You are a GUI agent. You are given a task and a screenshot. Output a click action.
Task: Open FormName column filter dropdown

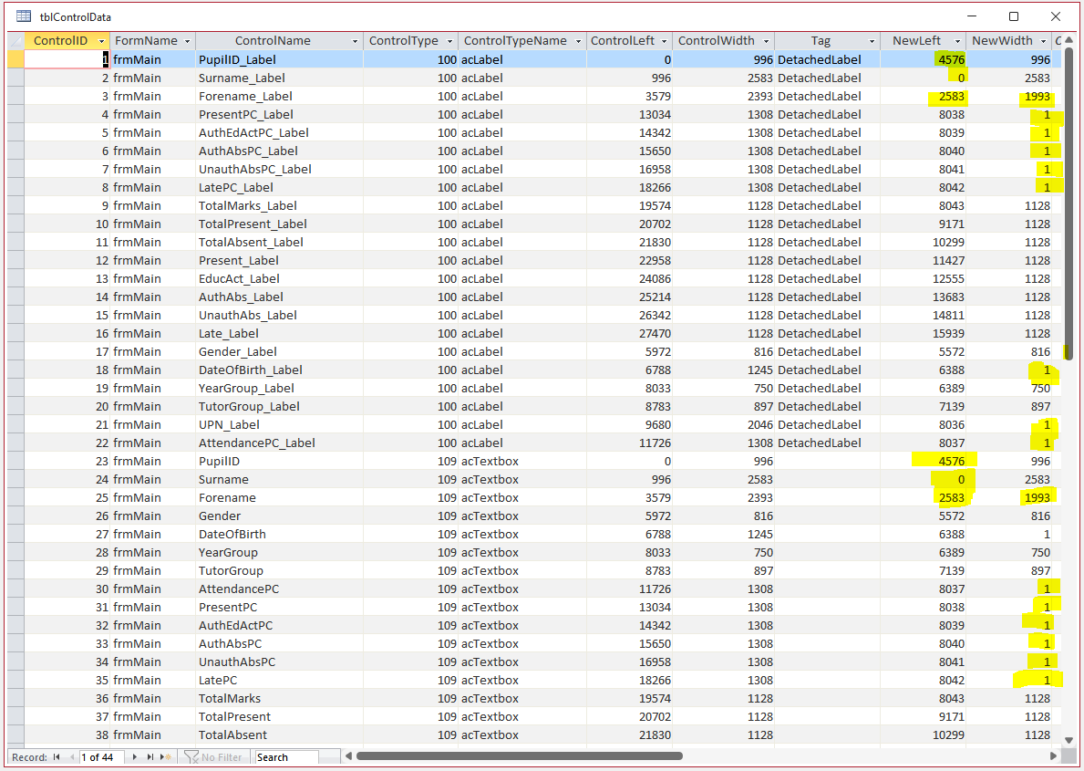187,42
